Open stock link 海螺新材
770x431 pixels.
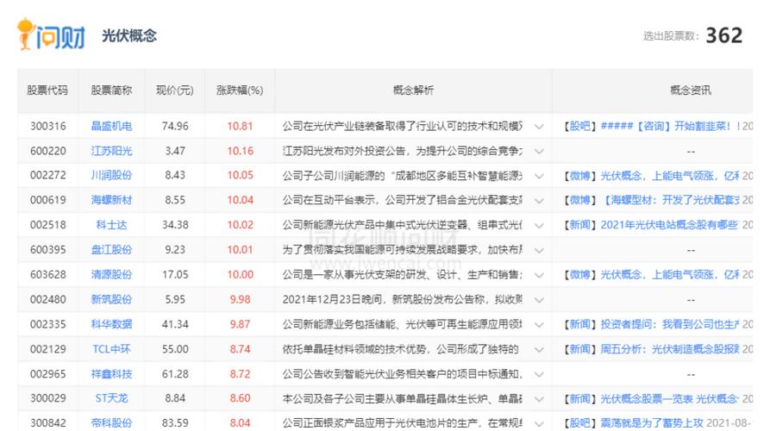tap(111, 200)
